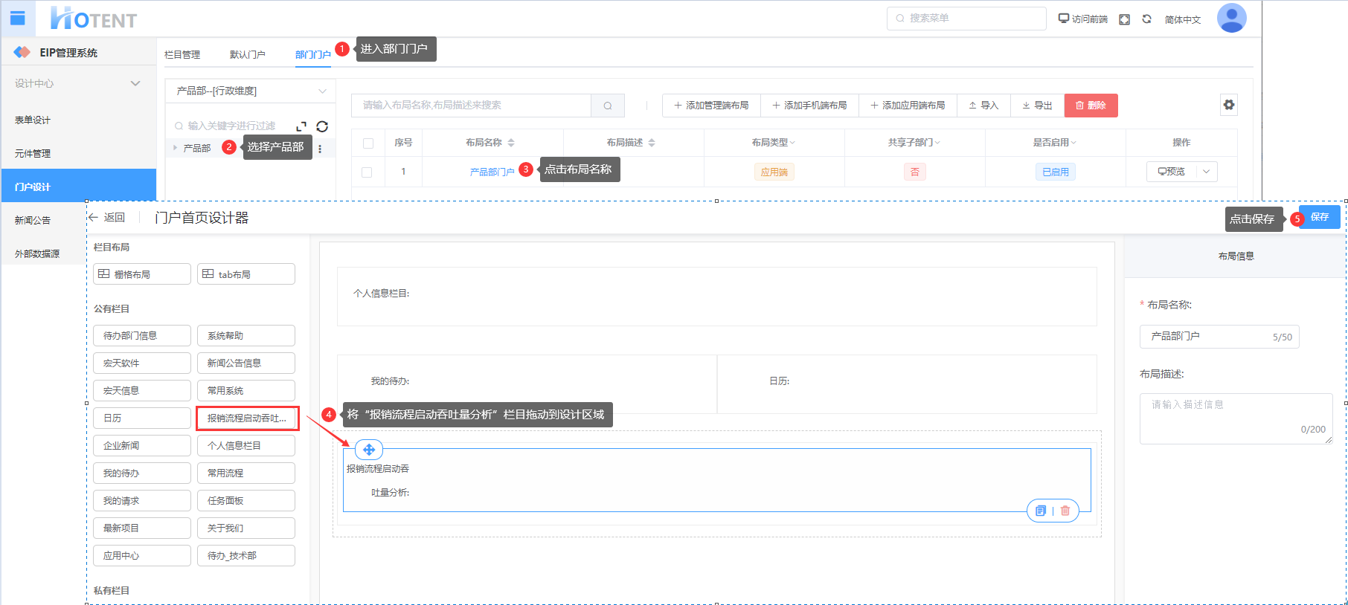The image size is (1348, 605).
Task: Click the 布局名称 input containing 产品部门户
Action: (x=1219, y=337)
